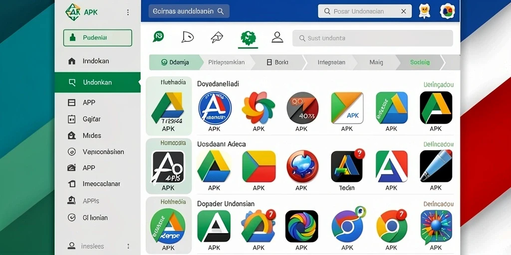
Task: Open the Imdokan home sidebar item
Action: click(x=97, y=61)
